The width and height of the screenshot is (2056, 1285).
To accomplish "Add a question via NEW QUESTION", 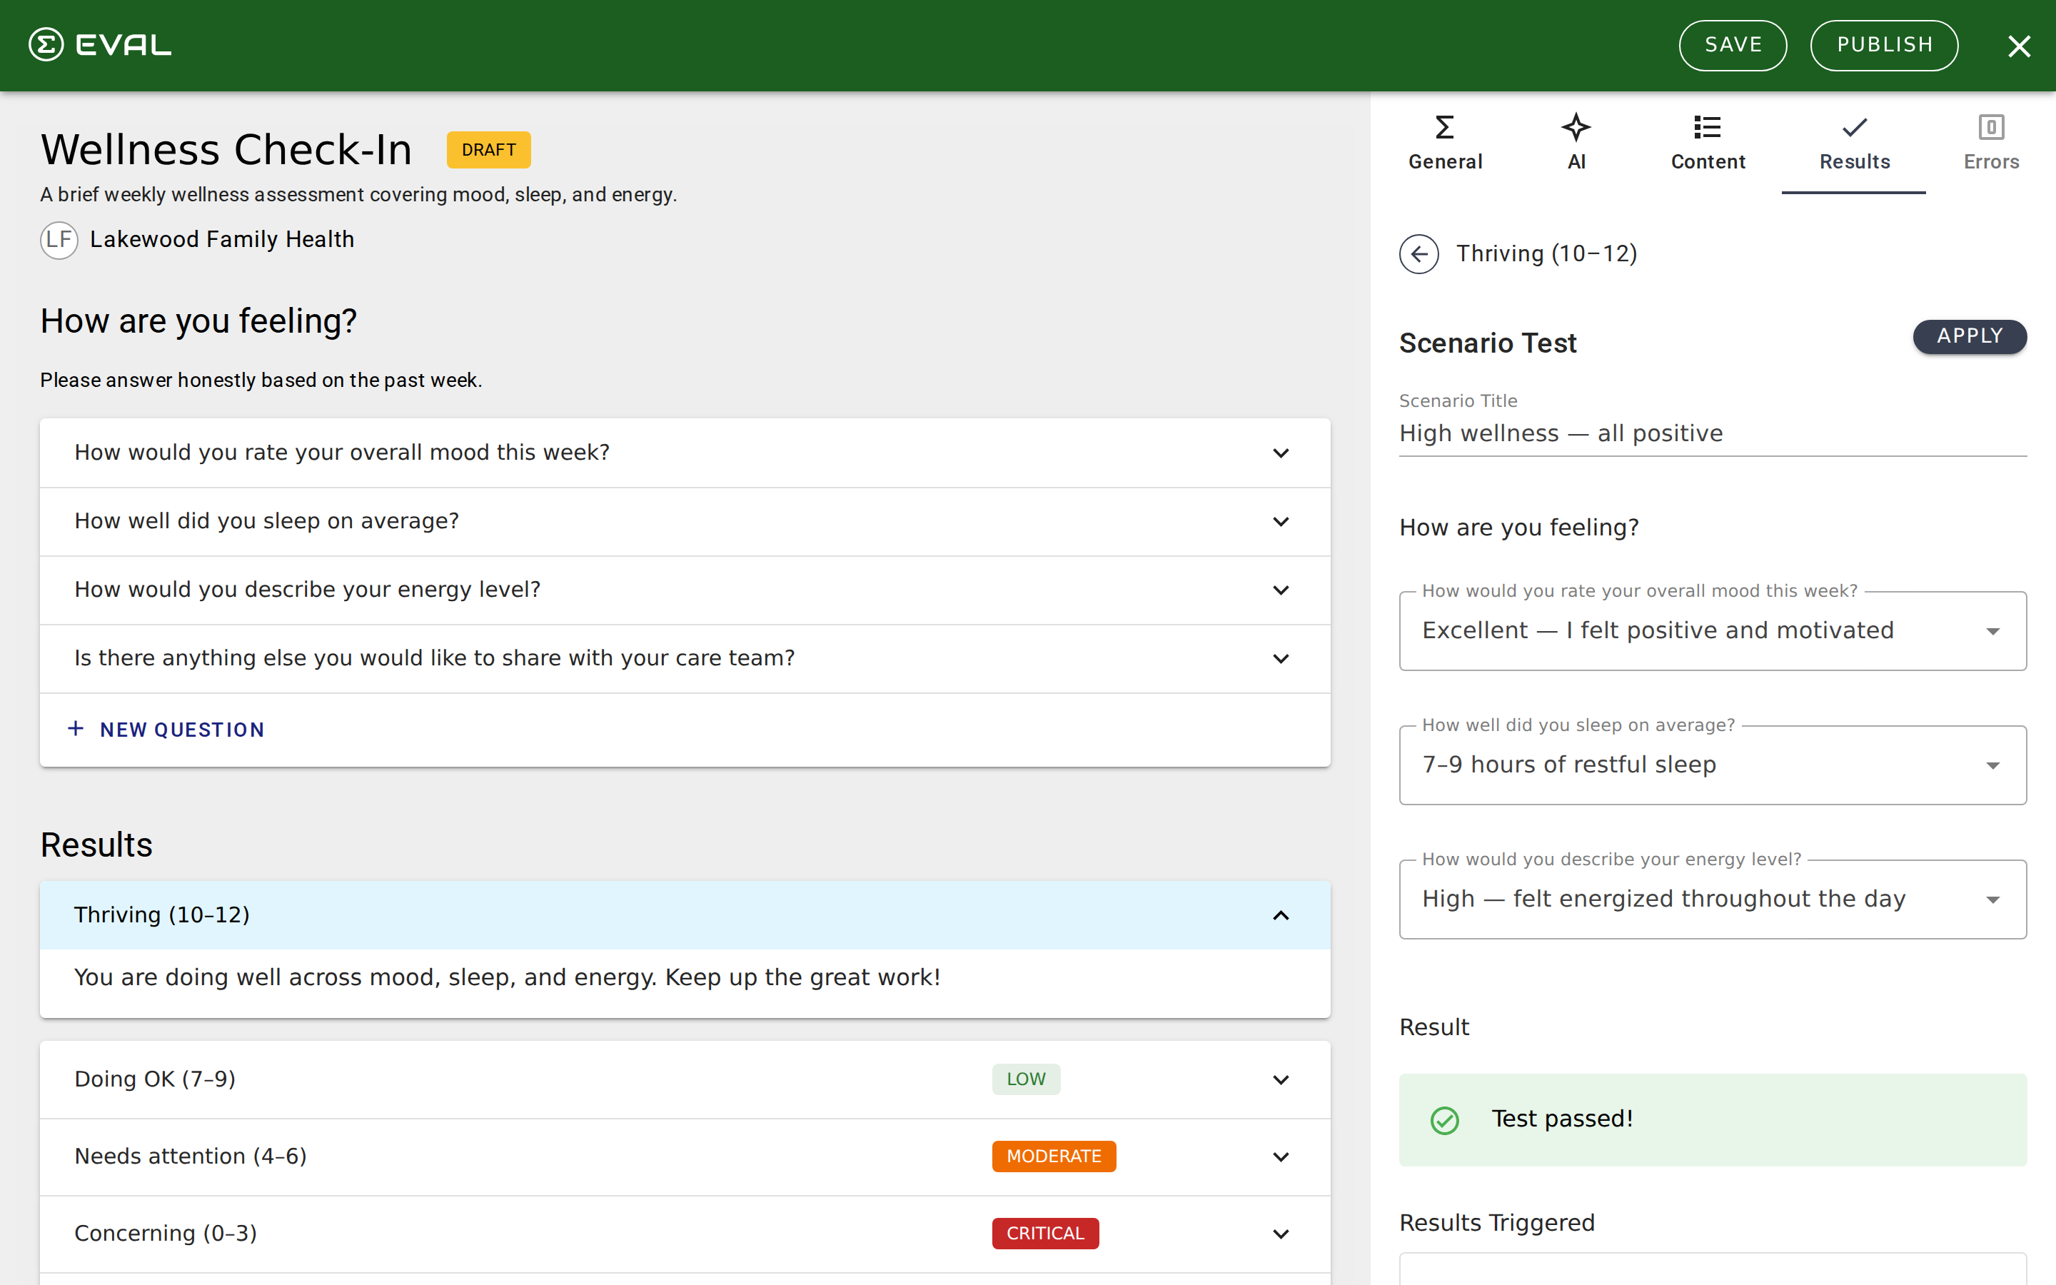I will point(166,728).
